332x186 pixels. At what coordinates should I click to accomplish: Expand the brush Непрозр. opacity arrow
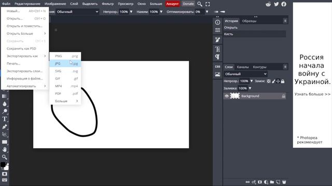click(131, 12)
